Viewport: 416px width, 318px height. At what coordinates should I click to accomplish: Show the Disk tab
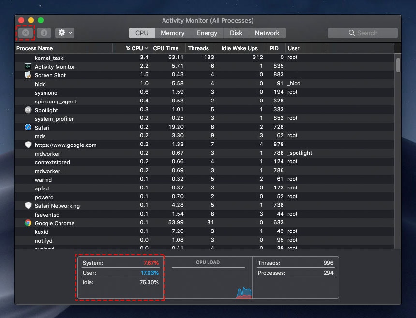tap(236, 33)
